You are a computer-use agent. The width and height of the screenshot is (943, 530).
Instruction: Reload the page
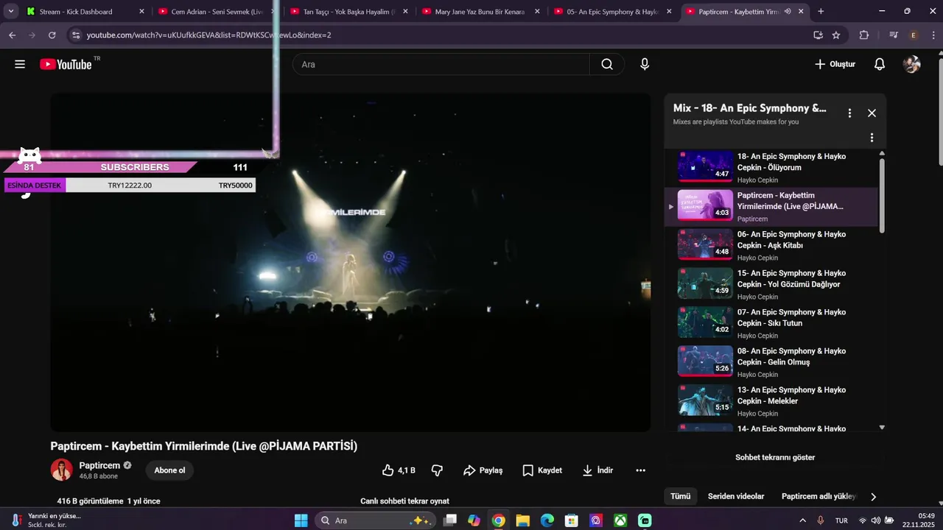click(x=52, y=35)
